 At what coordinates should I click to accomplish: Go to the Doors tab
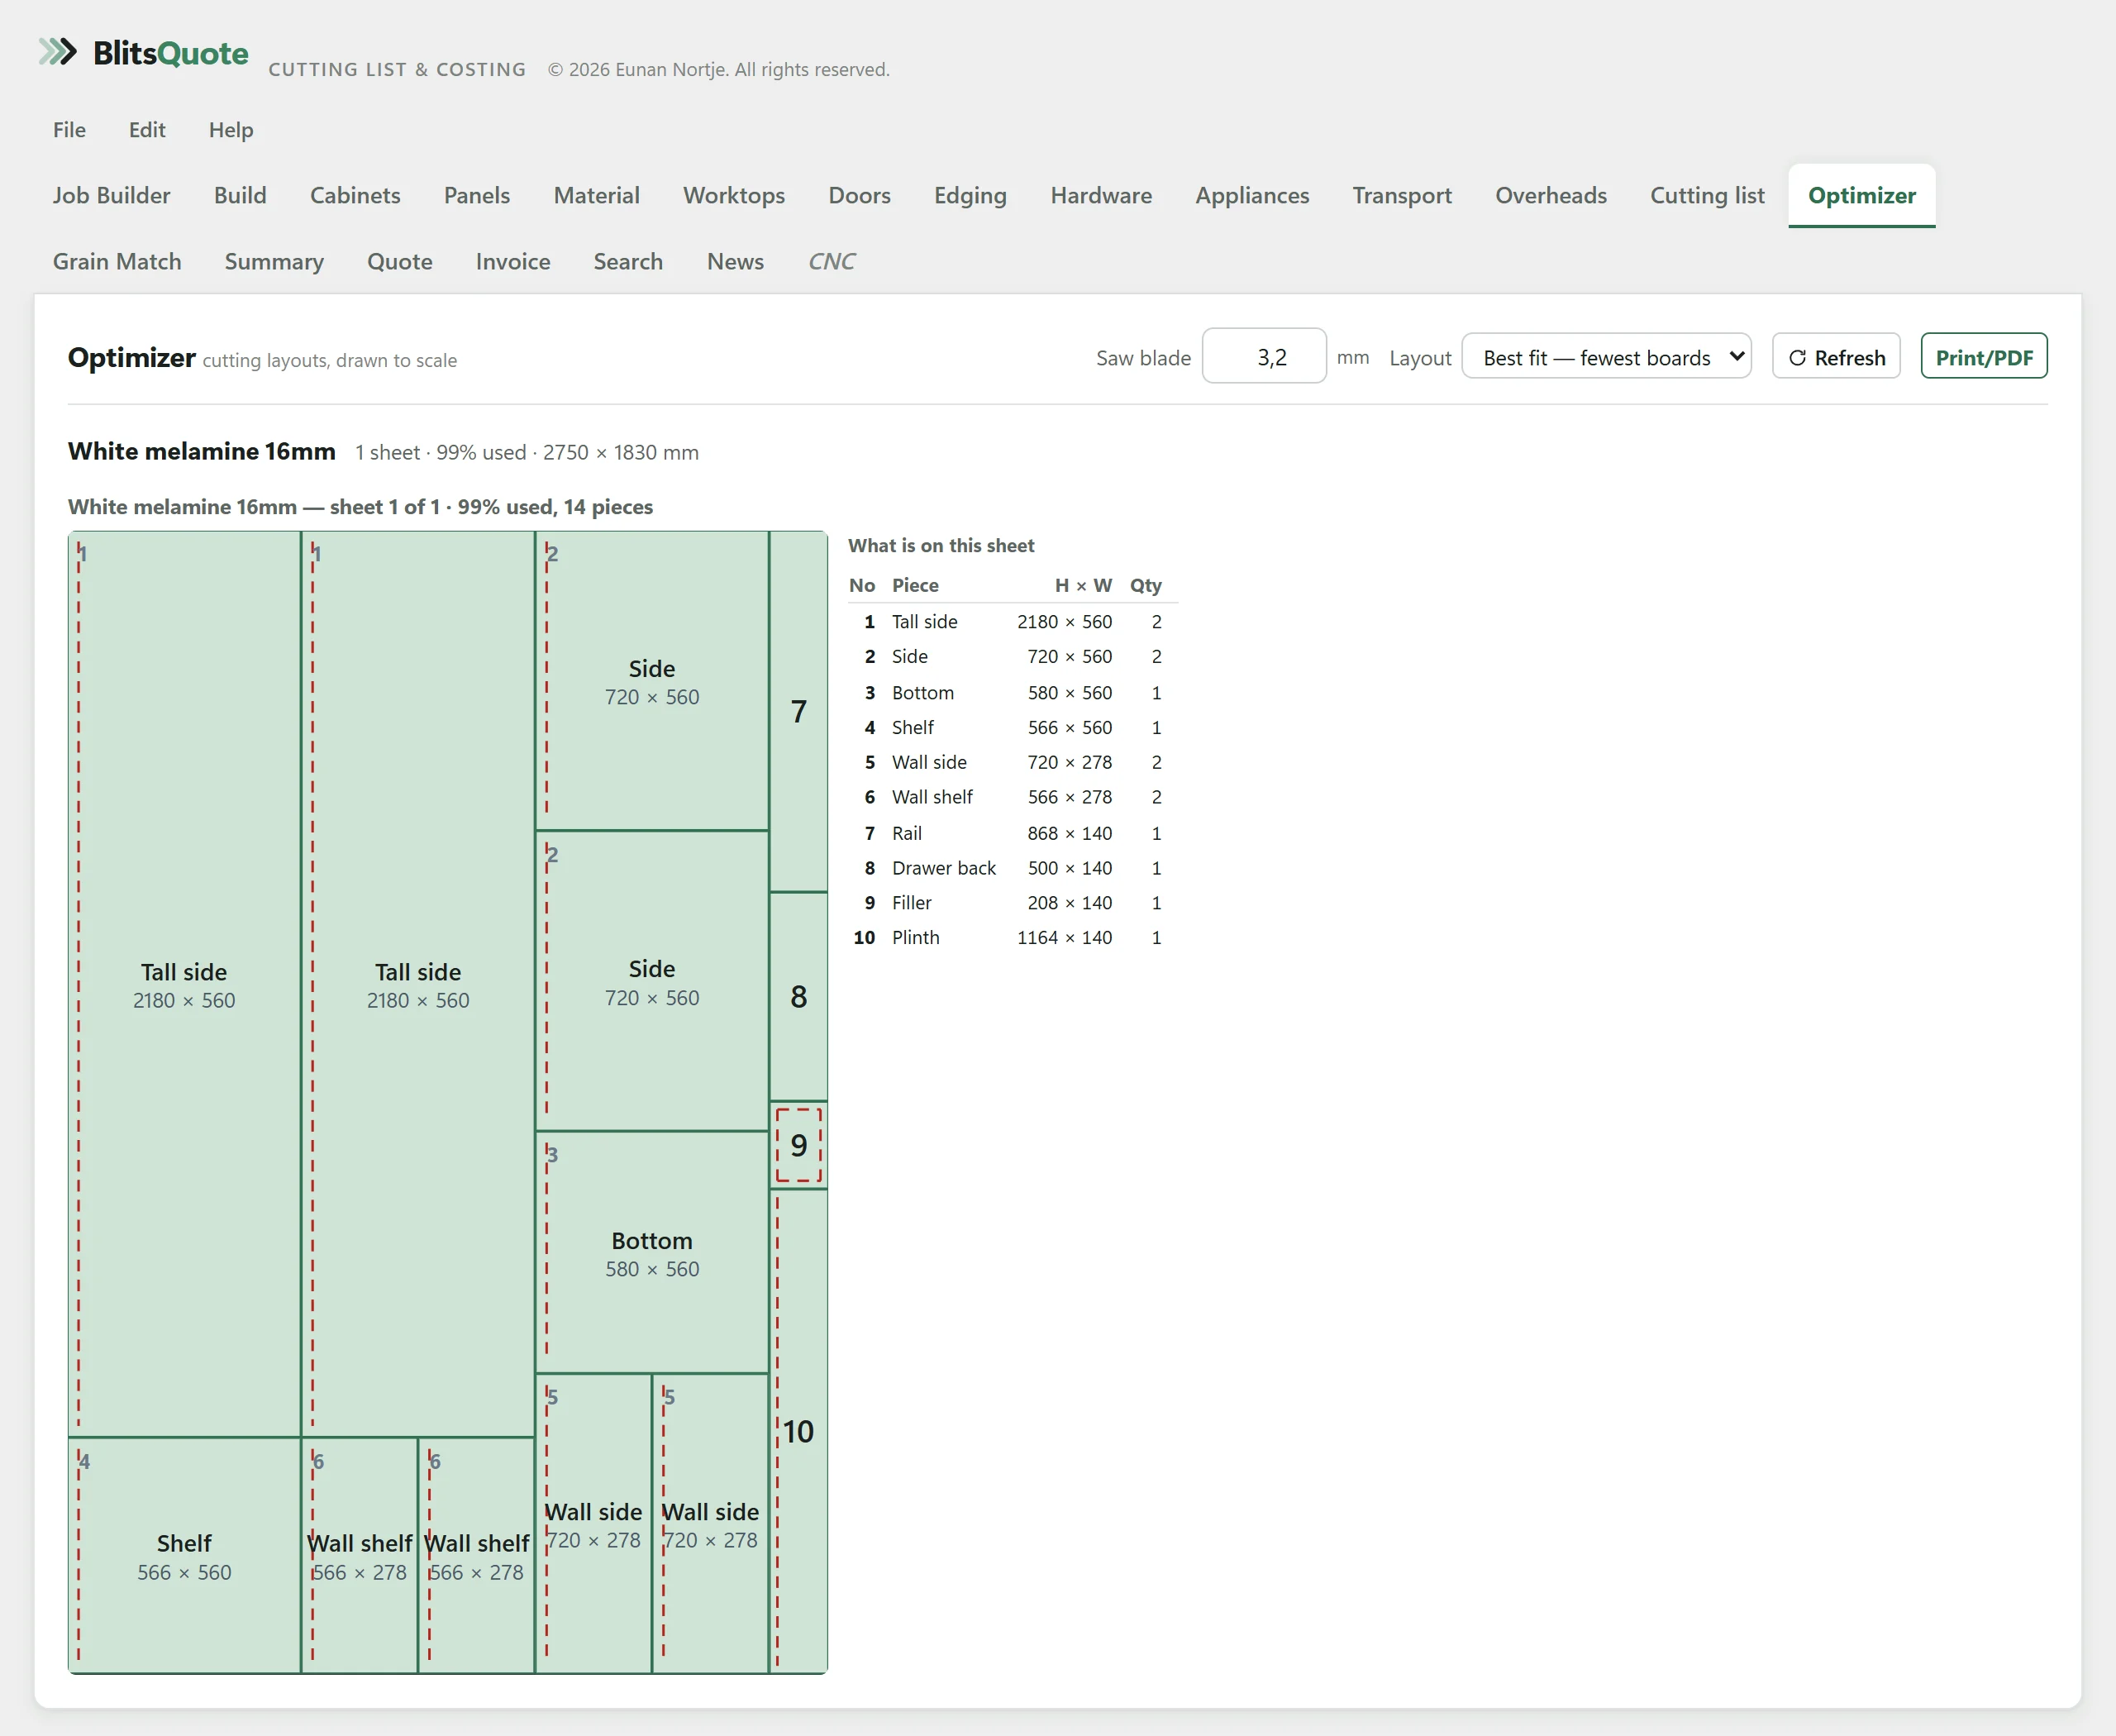(860, 195)
